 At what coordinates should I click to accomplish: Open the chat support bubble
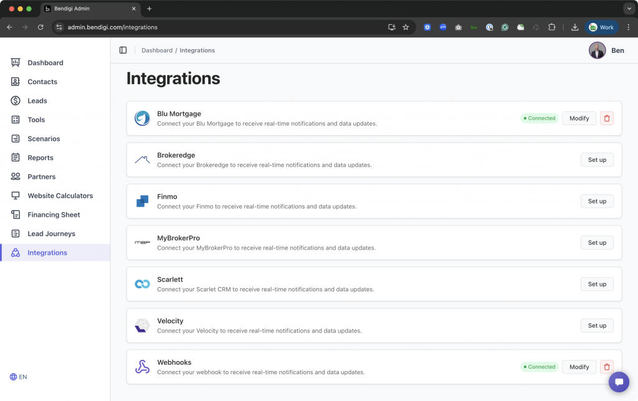[x=619, y=382]
